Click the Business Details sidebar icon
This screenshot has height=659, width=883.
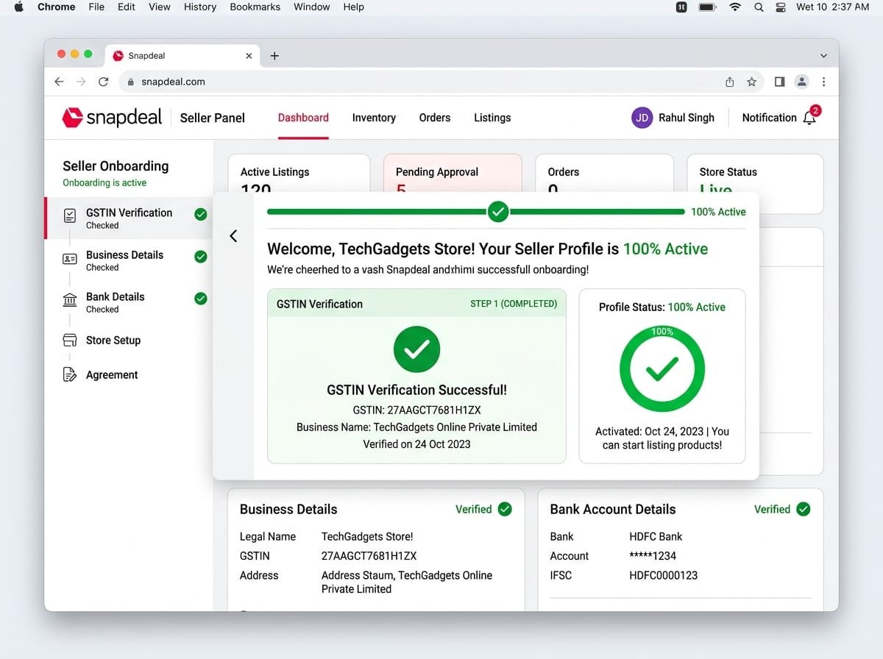click(70, 259)
